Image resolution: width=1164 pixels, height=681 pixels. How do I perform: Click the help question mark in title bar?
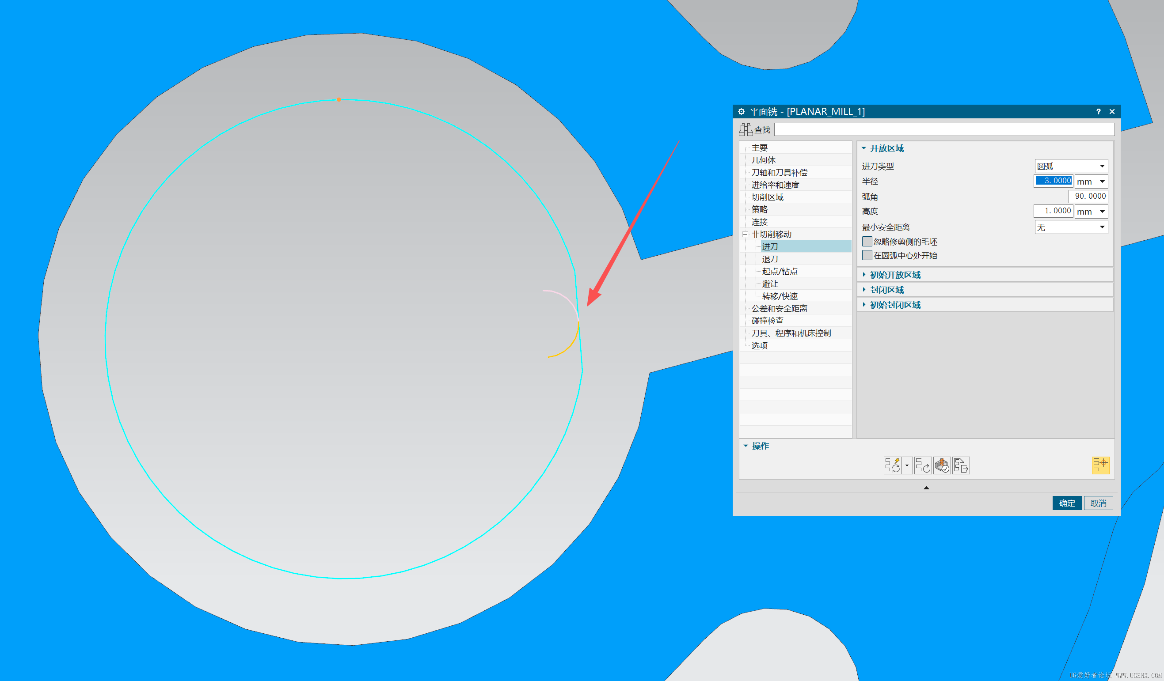click(x=1099, y=112)
